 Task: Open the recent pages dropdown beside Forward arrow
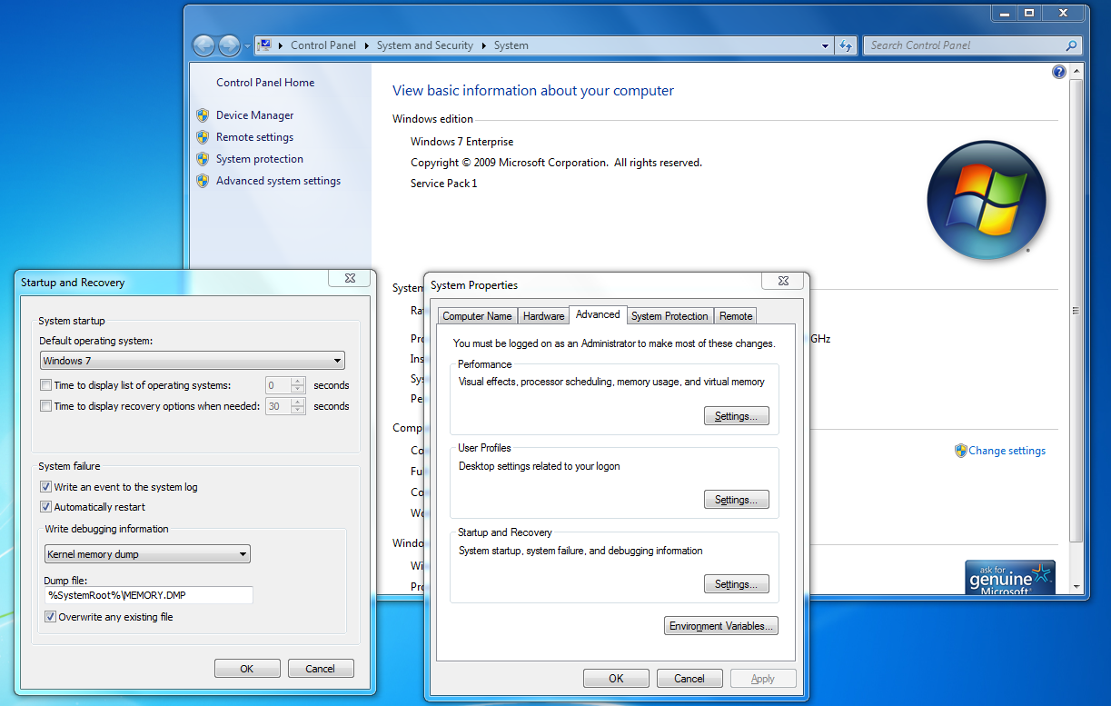click(x=246, y=45)
